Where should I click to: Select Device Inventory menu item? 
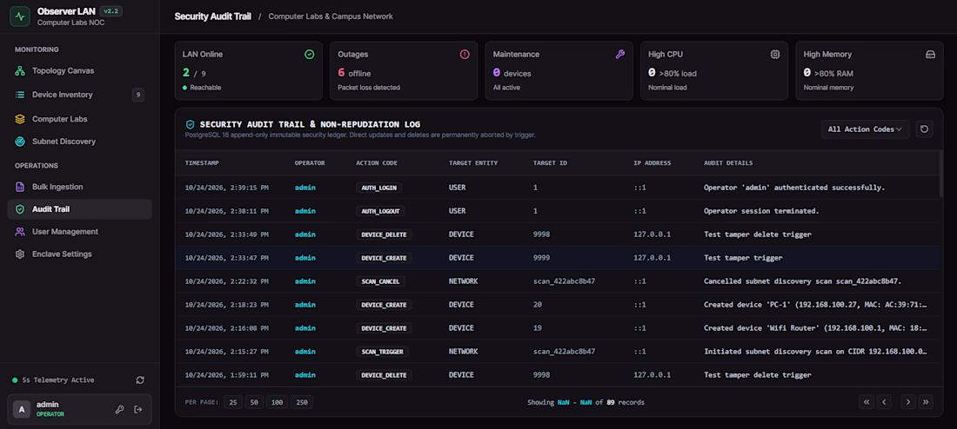pyautogui.click(x=79, y=95)
